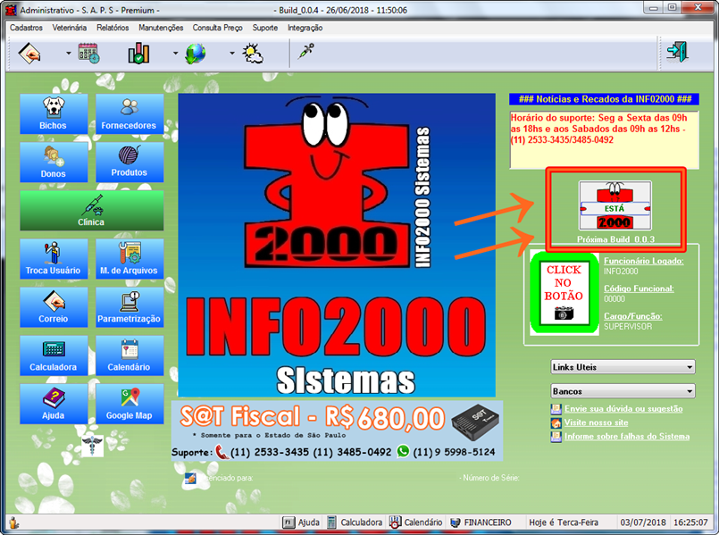Image resolution: width=719 pixels, height=535 pixels.
Task: Click the writing-hand toolbar icon
Action: coord(29,54)
